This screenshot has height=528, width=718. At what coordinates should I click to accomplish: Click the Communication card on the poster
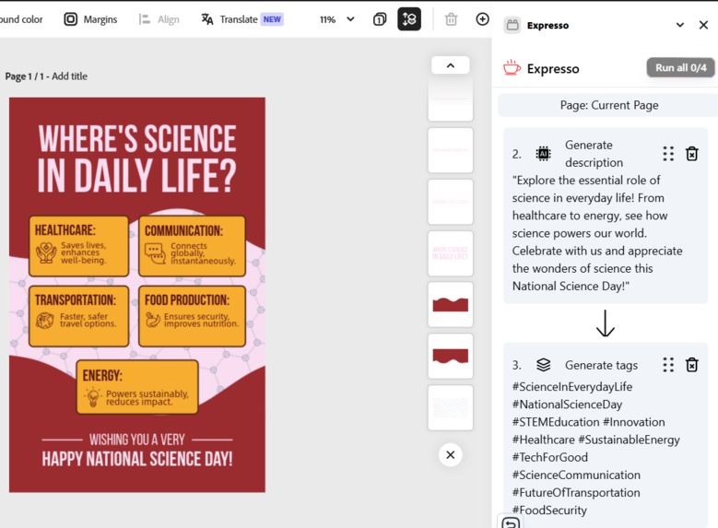pos(192,246)
